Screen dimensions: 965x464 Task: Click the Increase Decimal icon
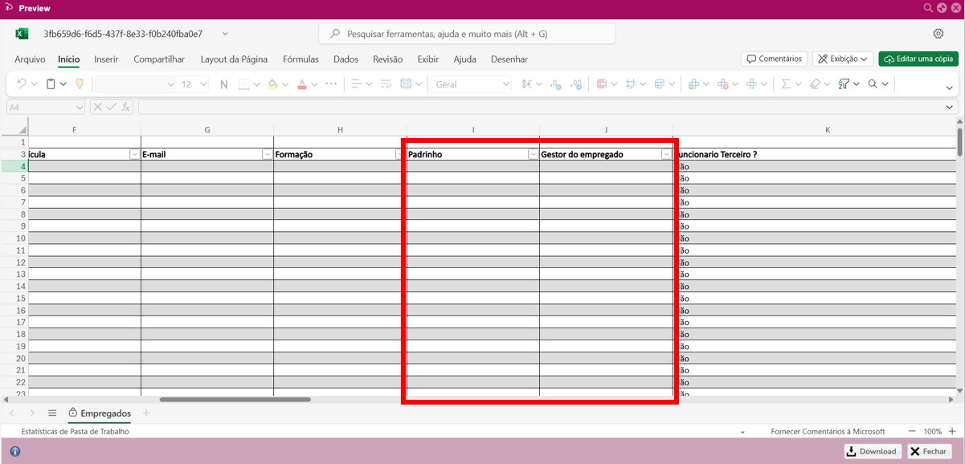tap(555, 83)
